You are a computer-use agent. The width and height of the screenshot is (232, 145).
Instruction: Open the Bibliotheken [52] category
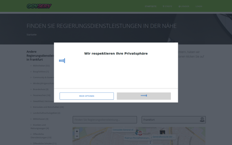click(x=41, y=66)
